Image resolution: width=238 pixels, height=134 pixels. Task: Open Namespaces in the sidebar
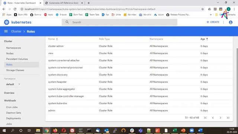coord(13,48)
